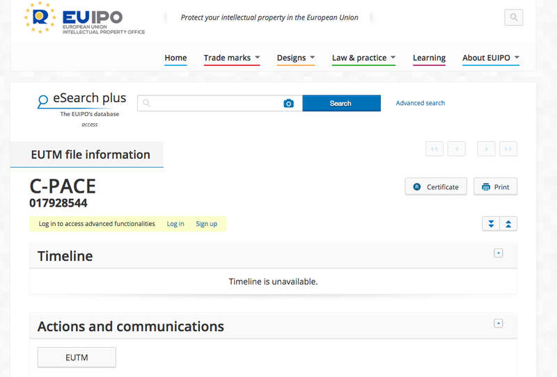Focus the eSearch search input field

[x=220, y=104]
